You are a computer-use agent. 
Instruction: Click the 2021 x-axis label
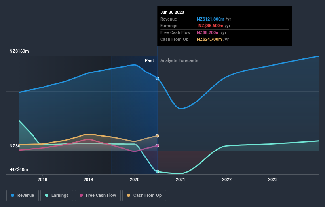coord(181,179)
